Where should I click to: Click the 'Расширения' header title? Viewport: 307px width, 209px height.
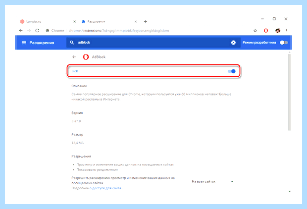[x=42, y=43]
